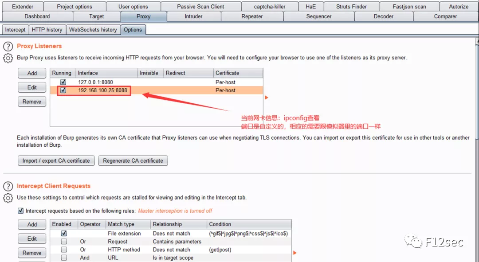Open the Fastjson scan tab
Viewport: 479px width, 262px height.
409,6
